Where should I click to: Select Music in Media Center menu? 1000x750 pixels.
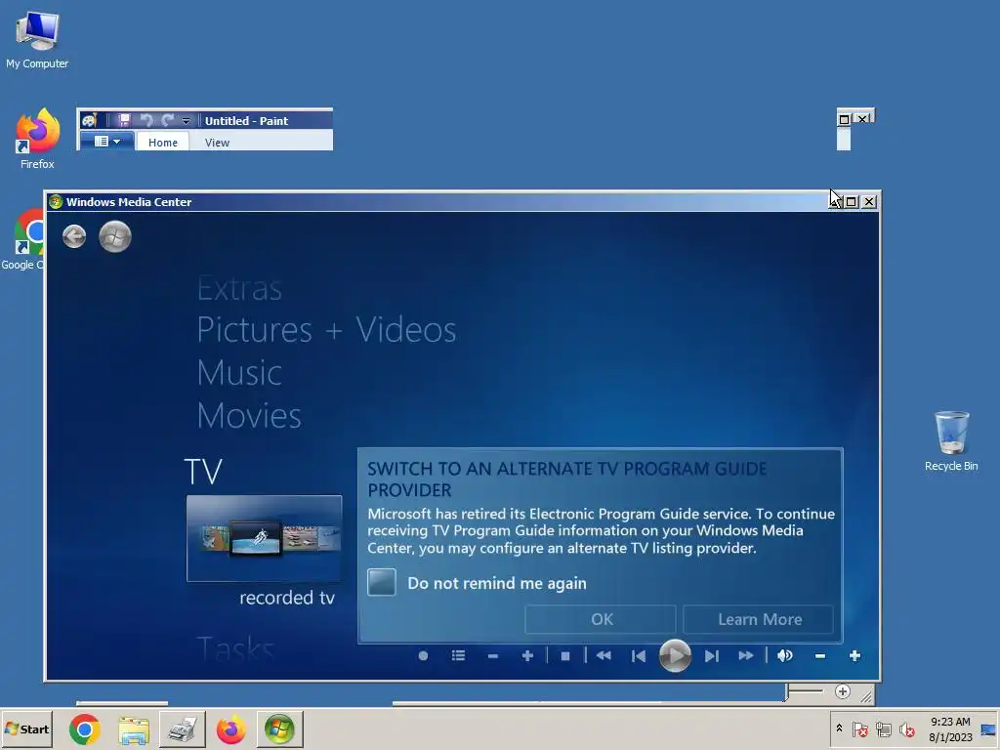[x=239, y=372]
